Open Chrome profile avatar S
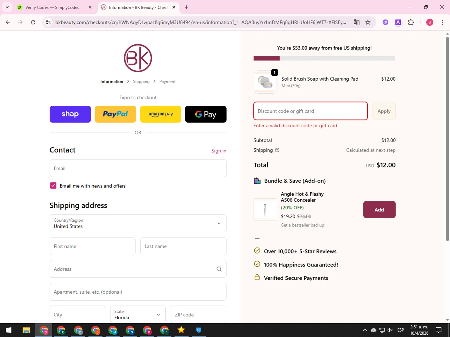 click(430, 22)
